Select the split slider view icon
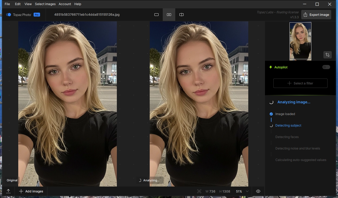This screenshot has width=338, height=198. coord(182,15)
